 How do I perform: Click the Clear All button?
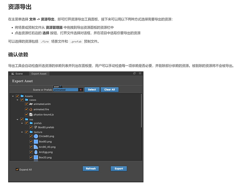click(110, 90)
